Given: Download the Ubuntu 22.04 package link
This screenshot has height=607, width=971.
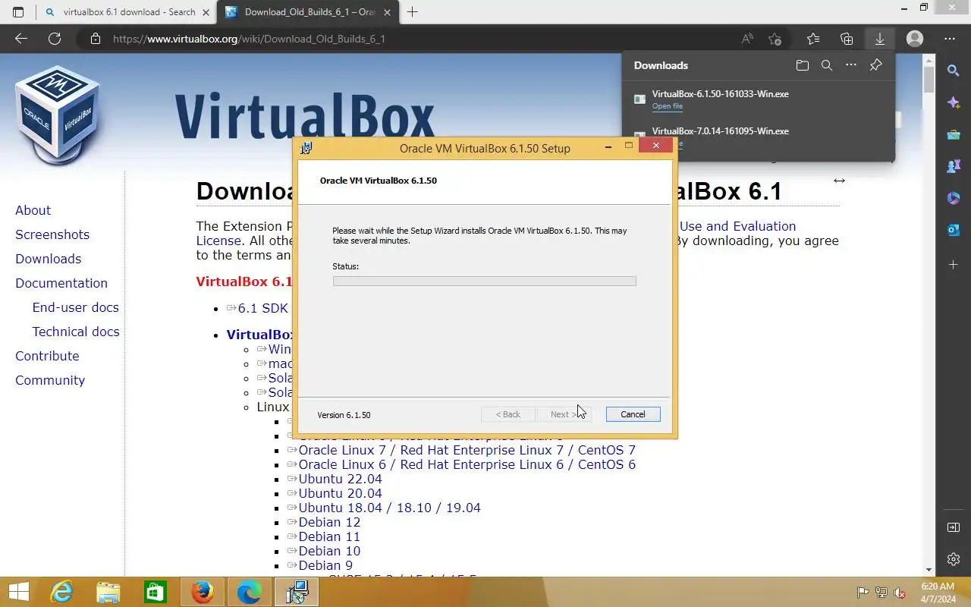Looking at the screenshot, I should click(340, 479).
